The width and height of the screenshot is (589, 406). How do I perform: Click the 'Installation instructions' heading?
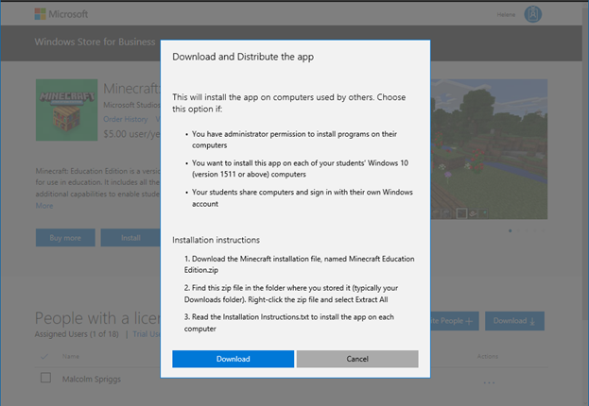216,240
